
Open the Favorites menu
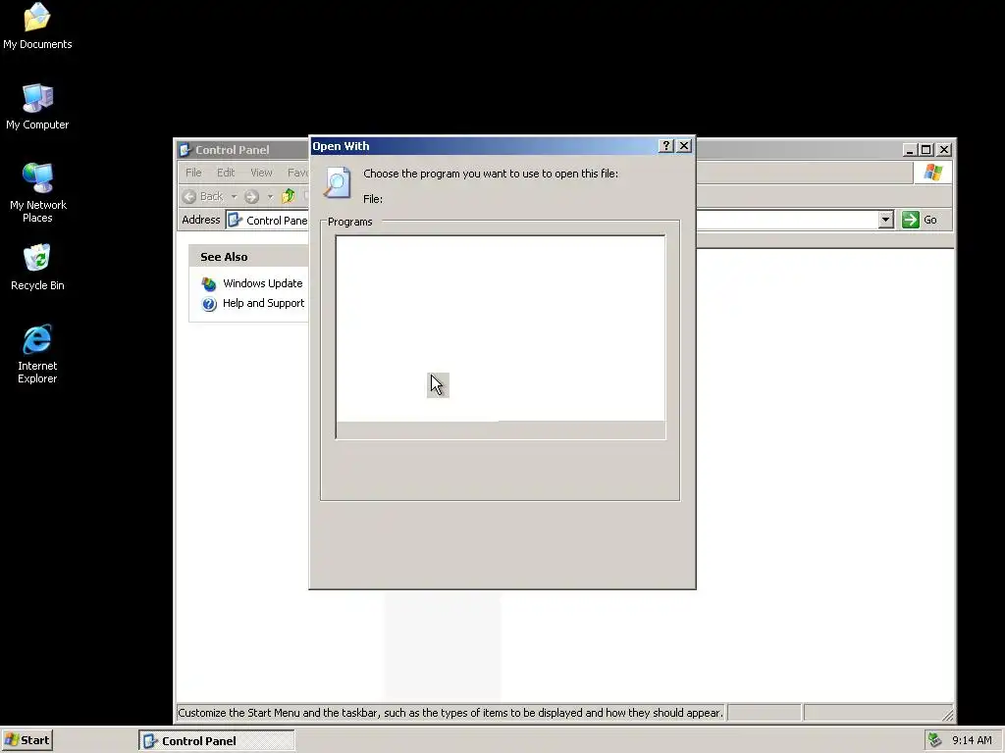(297, 173)
